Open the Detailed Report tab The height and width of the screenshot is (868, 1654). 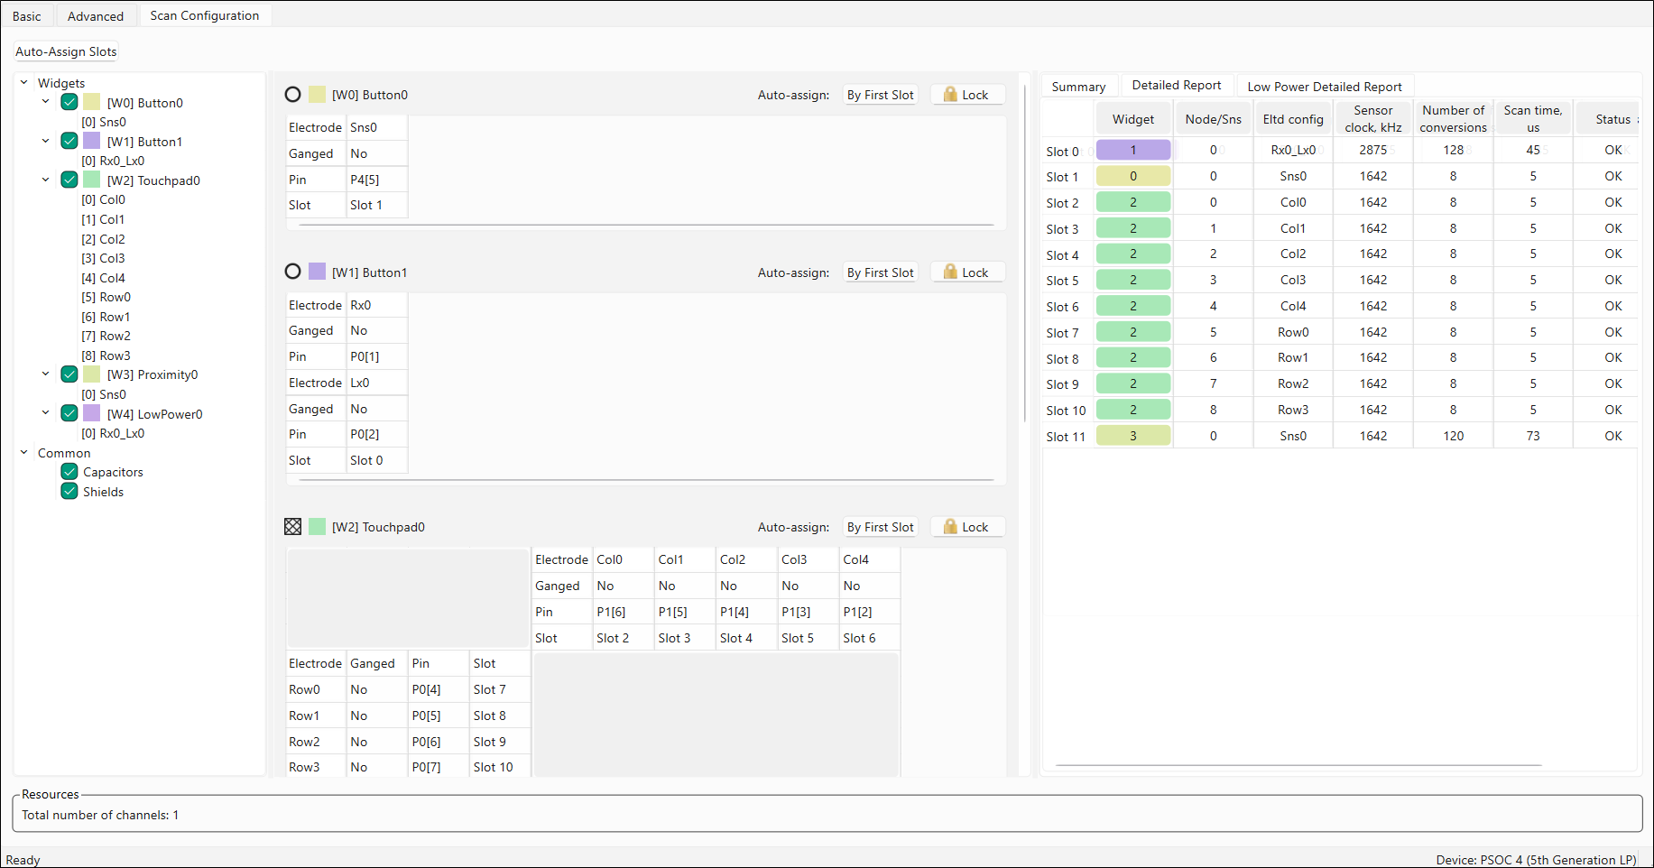[x=1176, y=86]
